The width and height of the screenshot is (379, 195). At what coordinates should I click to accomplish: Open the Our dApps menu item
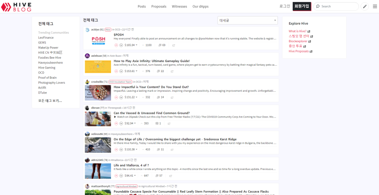click(200, 7)
